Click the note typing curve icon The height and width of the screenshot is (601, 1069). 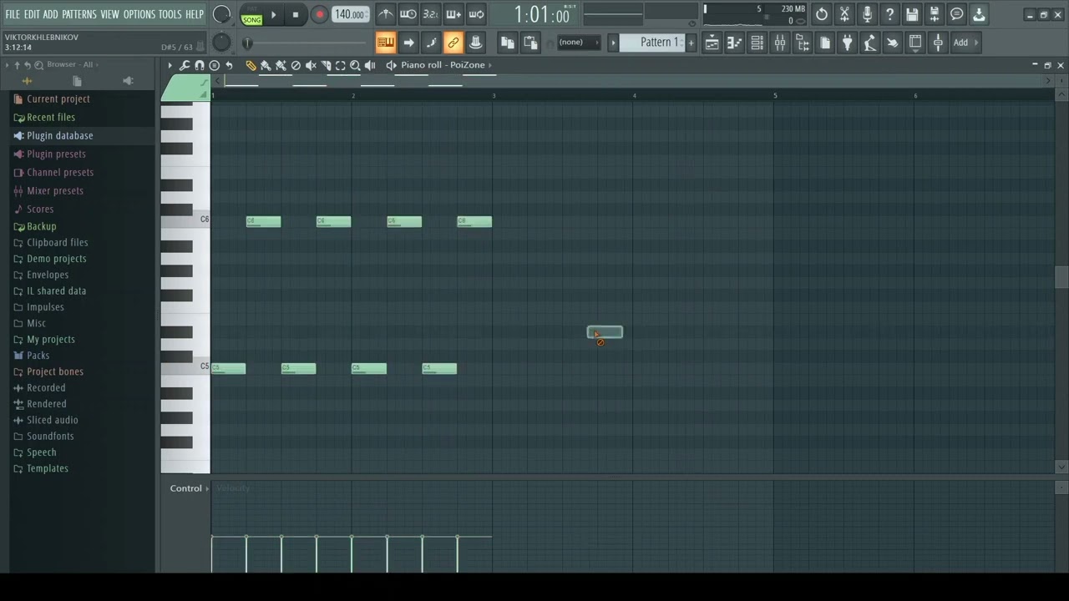point(431,43)
